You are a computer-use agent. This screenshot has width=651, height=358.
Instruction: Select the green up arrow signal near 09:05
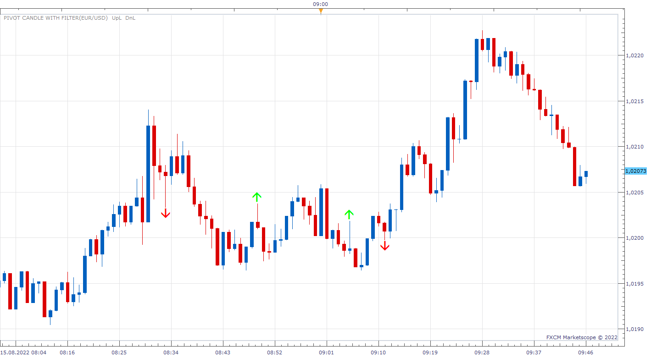pos(350,214)
